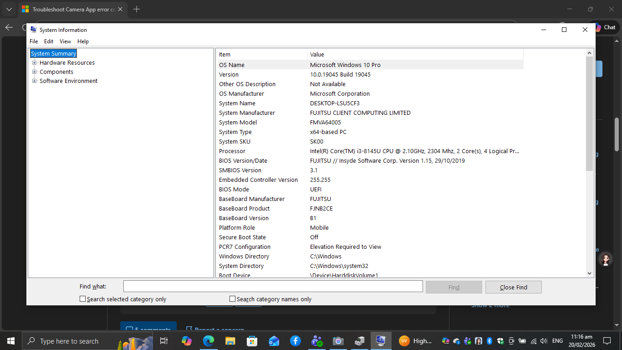Close the Troubleshoot Camera App browser tab
This screenshot has width=622, height=350.
tap(120, 9)
